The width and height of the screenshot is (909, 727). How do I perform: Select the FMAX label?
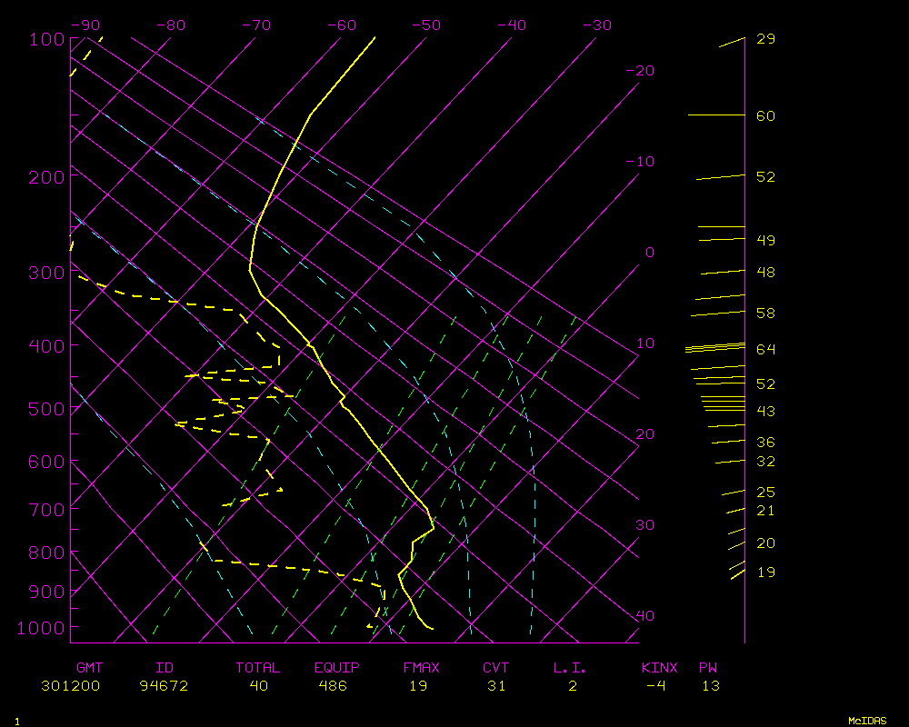point(421,668)
